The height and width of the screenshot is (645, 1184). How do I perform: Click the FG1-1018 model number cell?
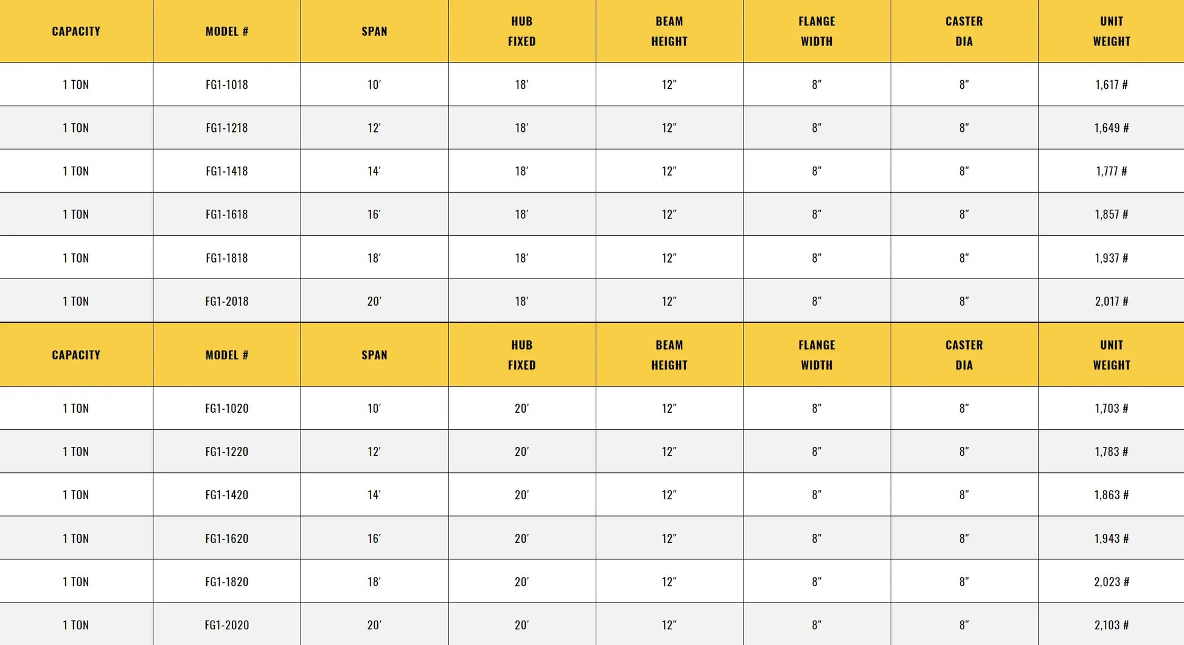pyautogui.click(x=226, y=85)
